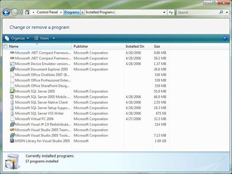The height and width of the screenshot is (174, 232).
Task: Select Microsoft SQL Server 2005 program name
Action: [x=35, y=91]
